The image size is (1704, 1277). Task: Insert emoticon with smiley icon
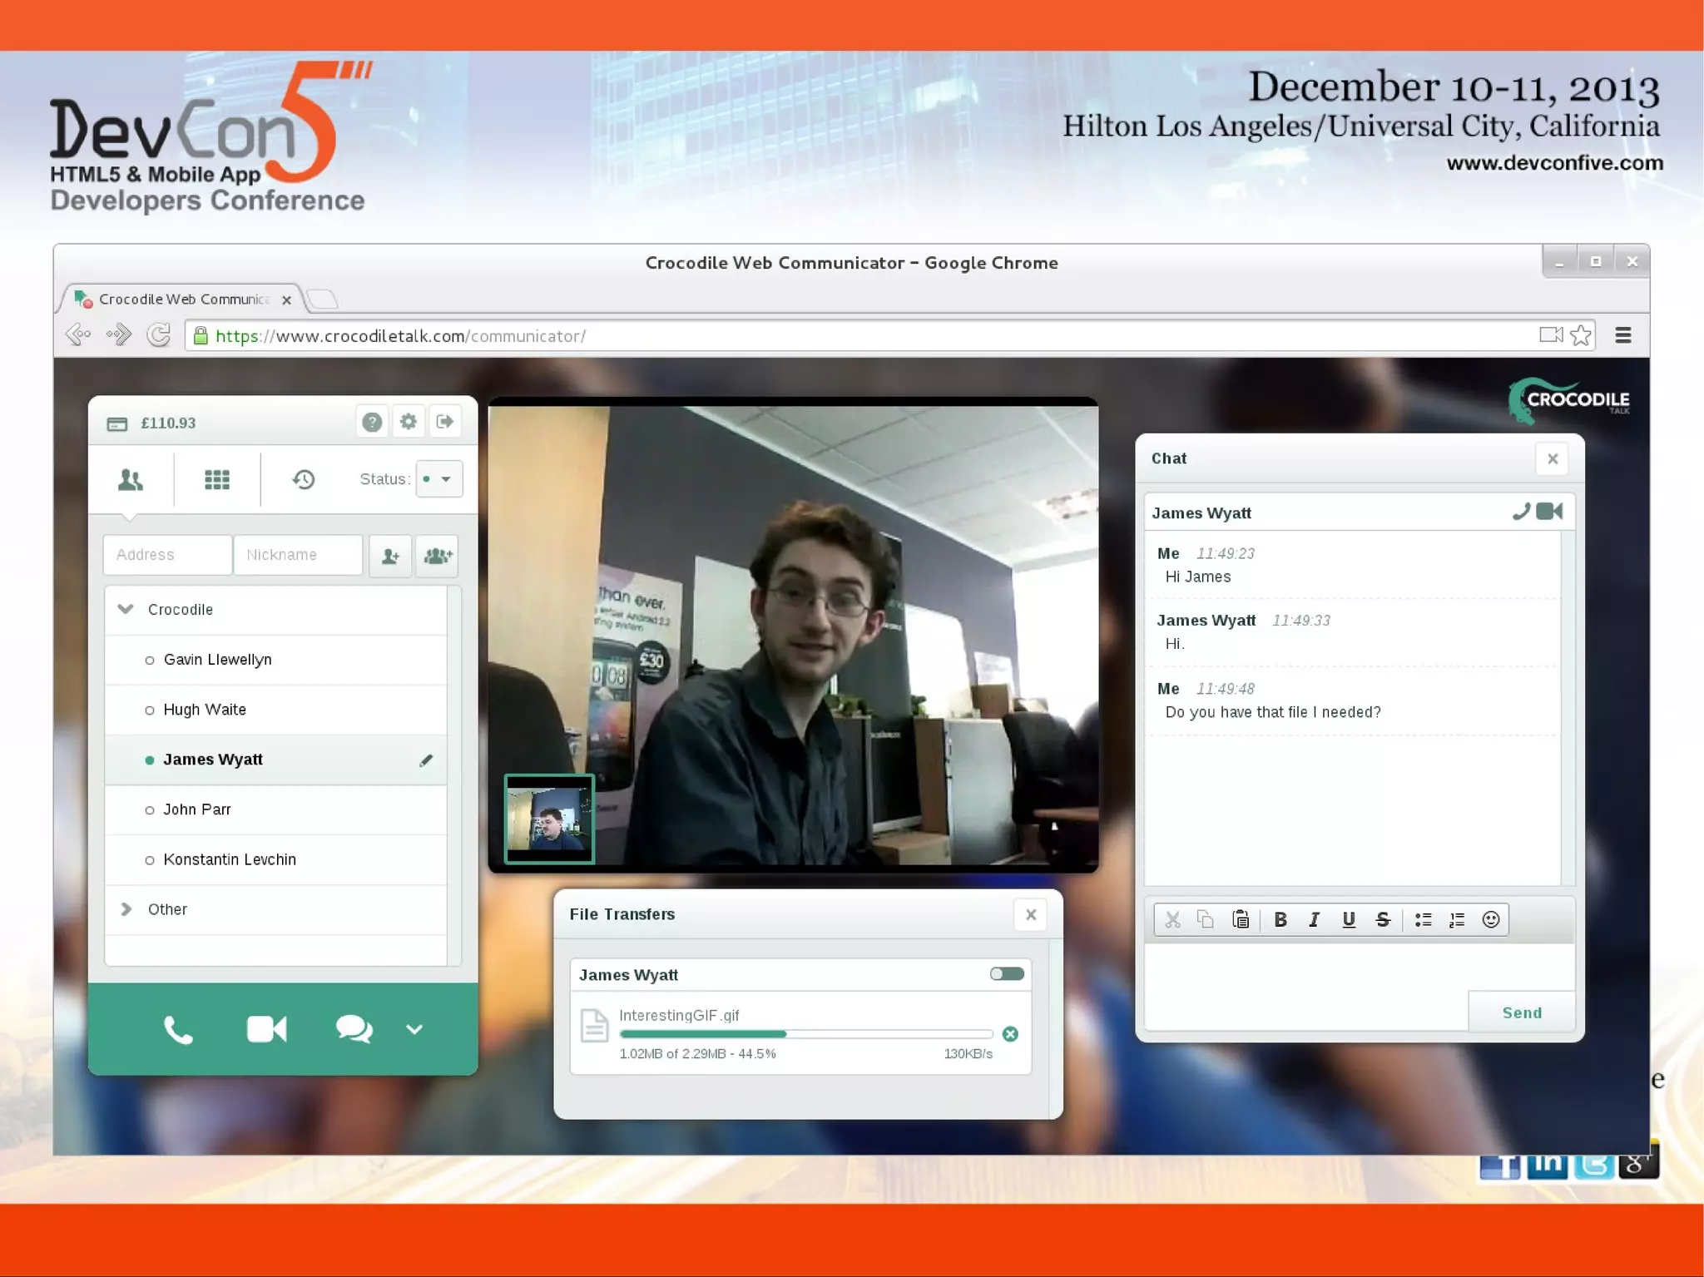pyautogui.click(x=1491, y=919)
